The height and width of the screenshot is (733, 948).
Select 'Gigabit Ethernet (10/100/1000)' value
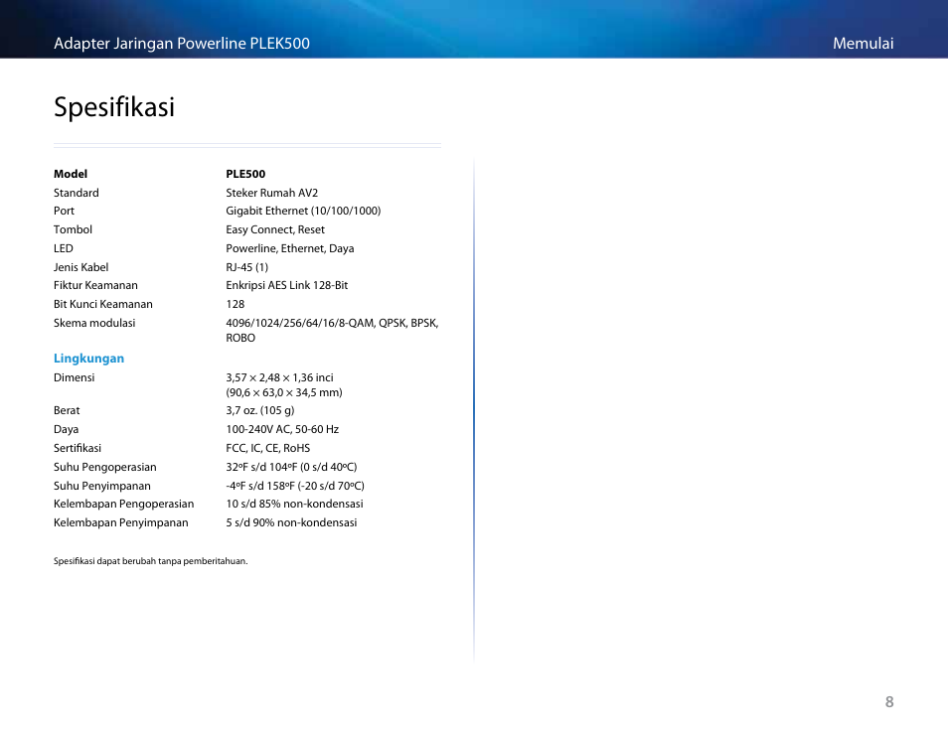pos(303,211)
